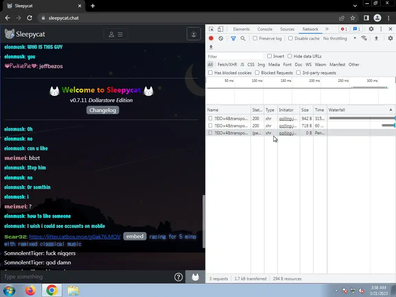This screenshot has width=396, height=297.
Task: Filter requests by WS type
Action: click(309, 65)
